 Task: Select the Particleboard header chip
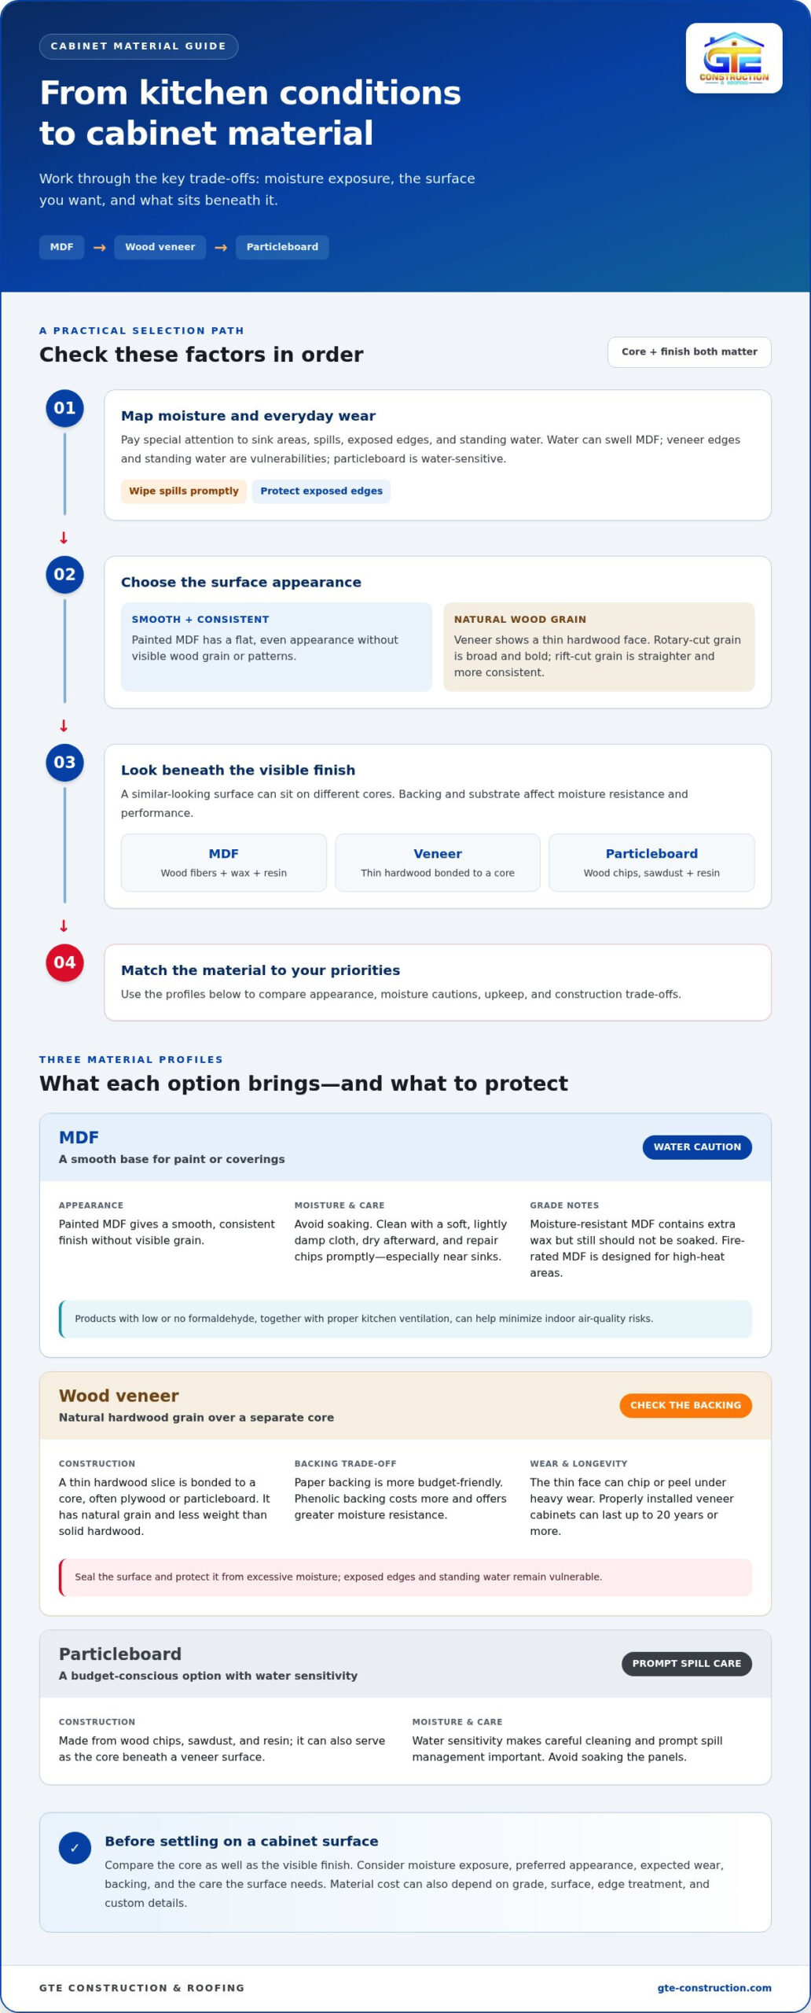click(282, 247)
